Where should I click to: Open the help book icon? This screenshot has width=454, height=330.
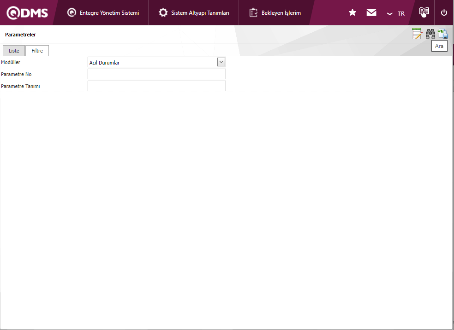coord(424,12)
